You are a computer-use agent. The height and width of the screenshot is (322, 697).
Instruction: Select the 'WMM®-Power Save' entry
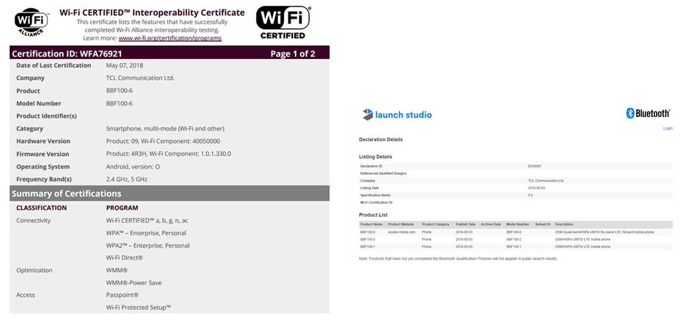coord(134,283)
